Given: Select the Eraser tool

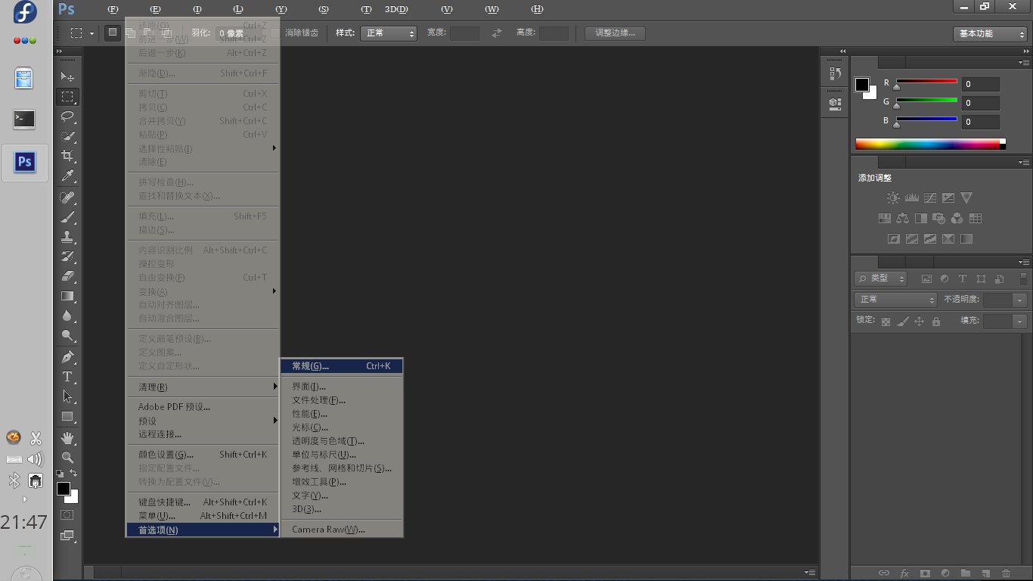Looking at the screenshot, I should 67,276.
